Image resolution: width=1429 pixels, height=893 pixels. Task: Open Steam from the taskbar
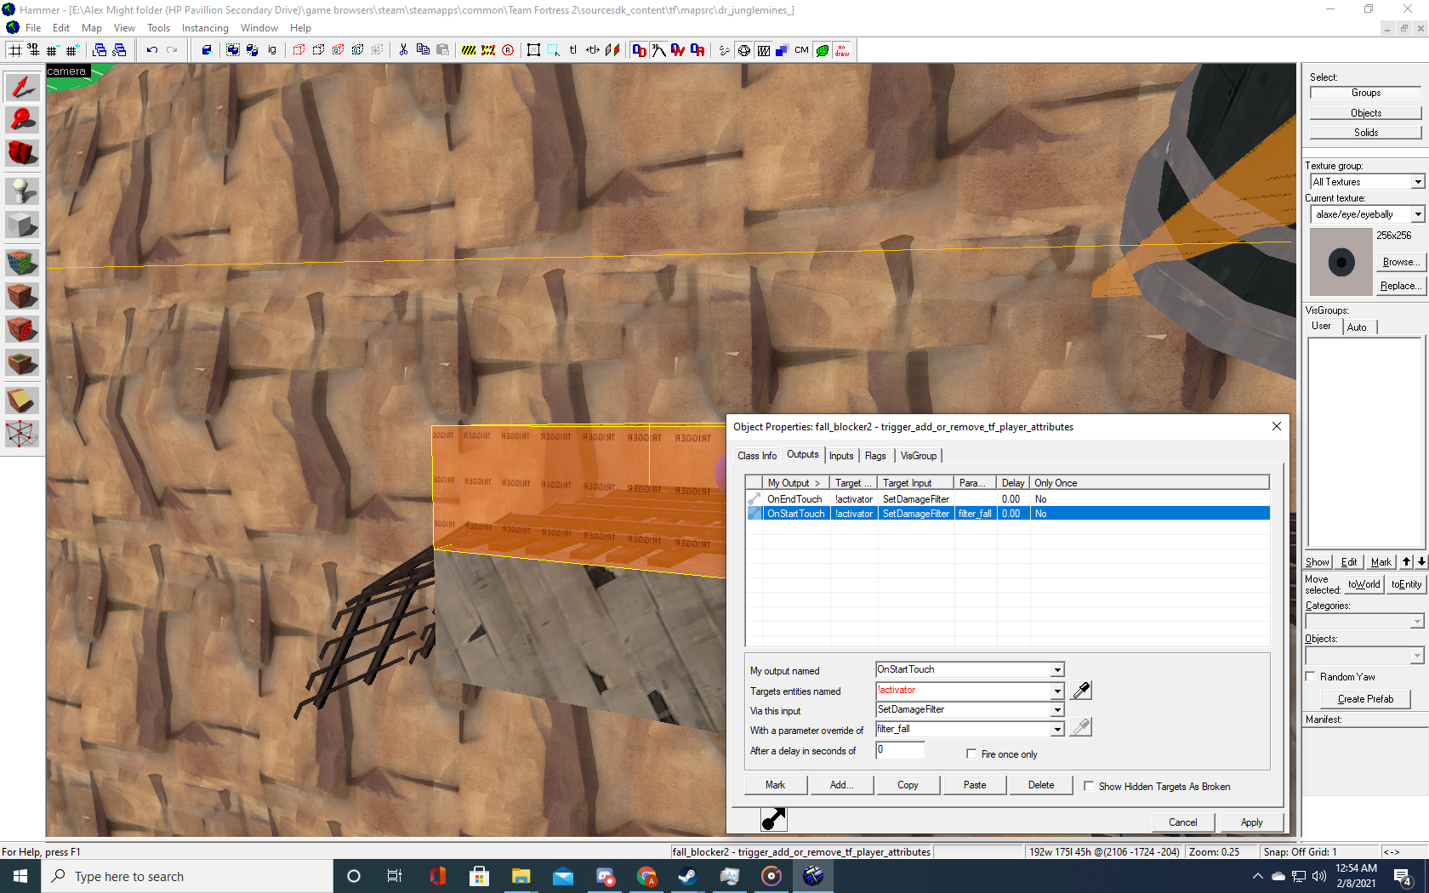tap(687, 876)
